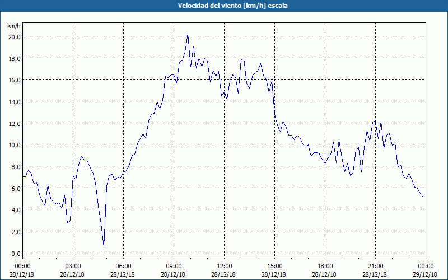Click the lowest wind speed dip before 05:00
This screenshot has height=280, width=448.
pos(104,247)
